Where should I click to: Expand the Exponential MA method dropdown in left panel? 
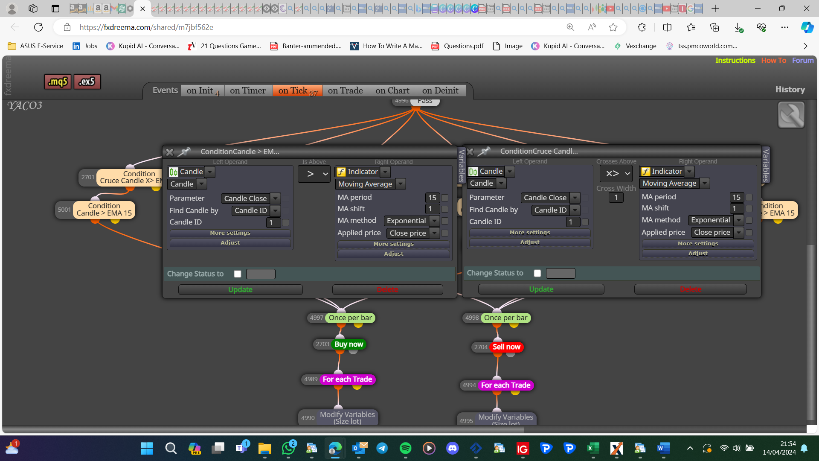(x=434, y=221)
